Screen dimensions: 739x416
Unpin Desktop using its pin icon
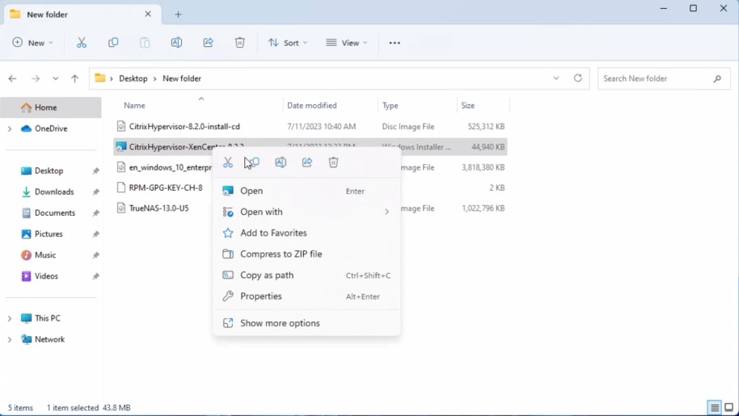[x=95, y=170]
